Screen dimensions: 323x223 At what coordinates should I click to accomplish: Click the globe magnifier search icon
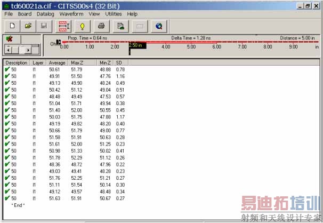159,26
